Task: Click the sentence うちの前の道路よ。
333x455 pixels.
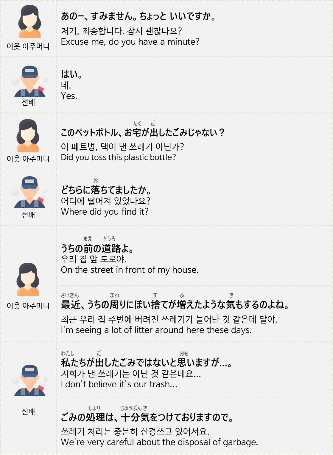Action: (97, 248)
